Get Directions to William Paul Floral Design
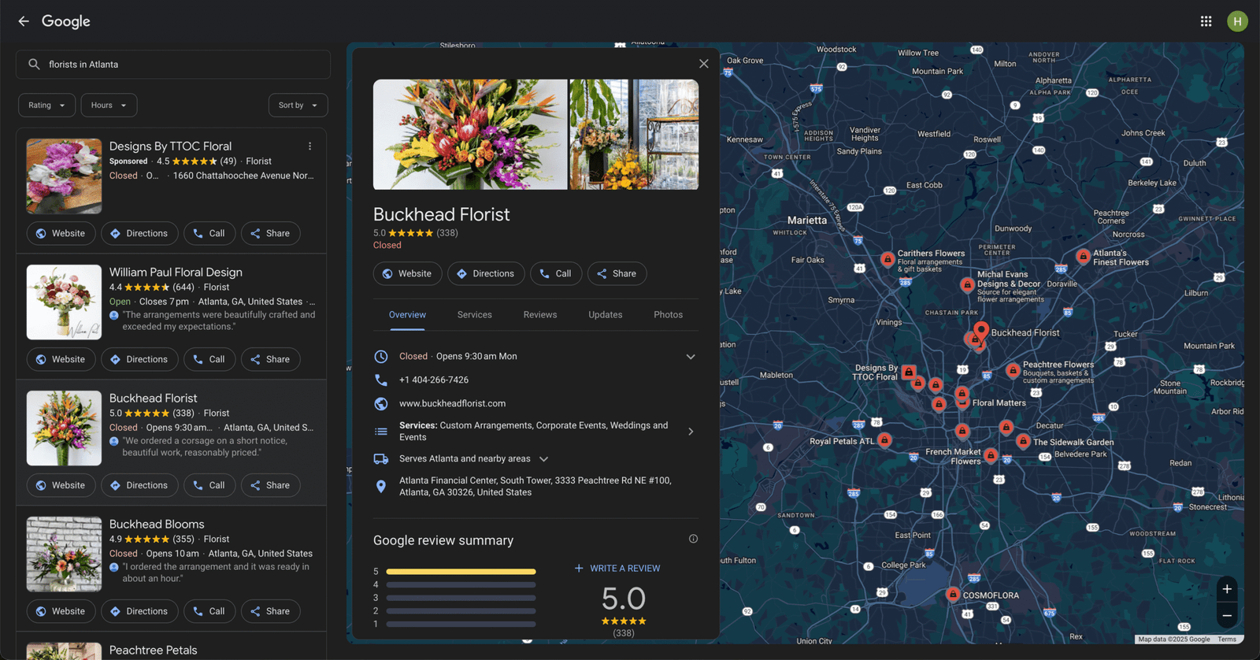 139,359
